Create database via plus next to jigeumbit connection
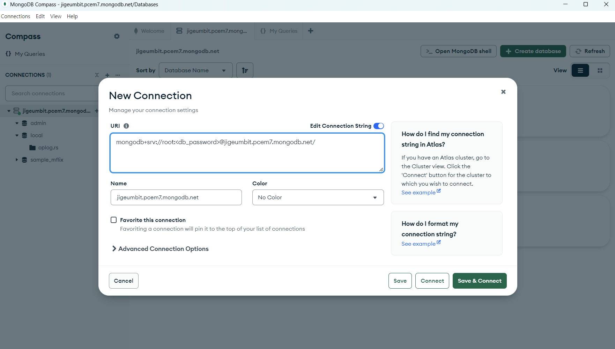Viewport: 615px width, 349px height. click(97, 111)
